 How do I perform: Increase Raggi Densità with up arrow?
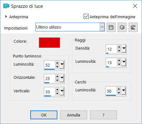119,47
